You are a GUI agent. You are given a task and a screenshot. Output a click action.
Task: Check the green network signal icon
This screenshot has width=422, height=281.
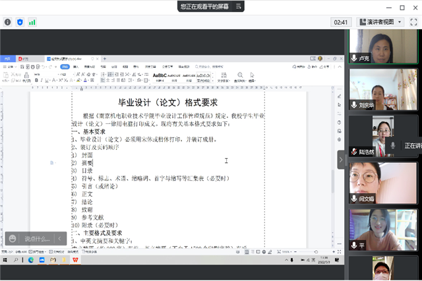click(32, 22)
